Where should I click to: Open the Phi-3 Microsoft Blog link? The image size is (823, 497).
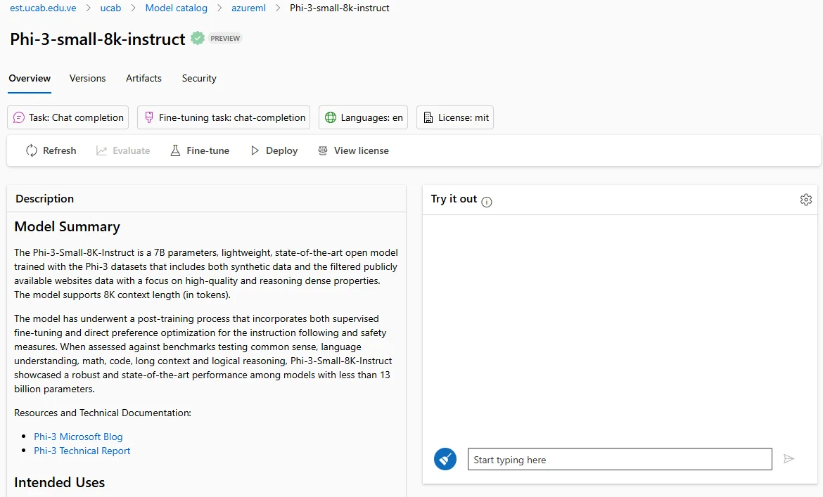click(x=78, y=437)
